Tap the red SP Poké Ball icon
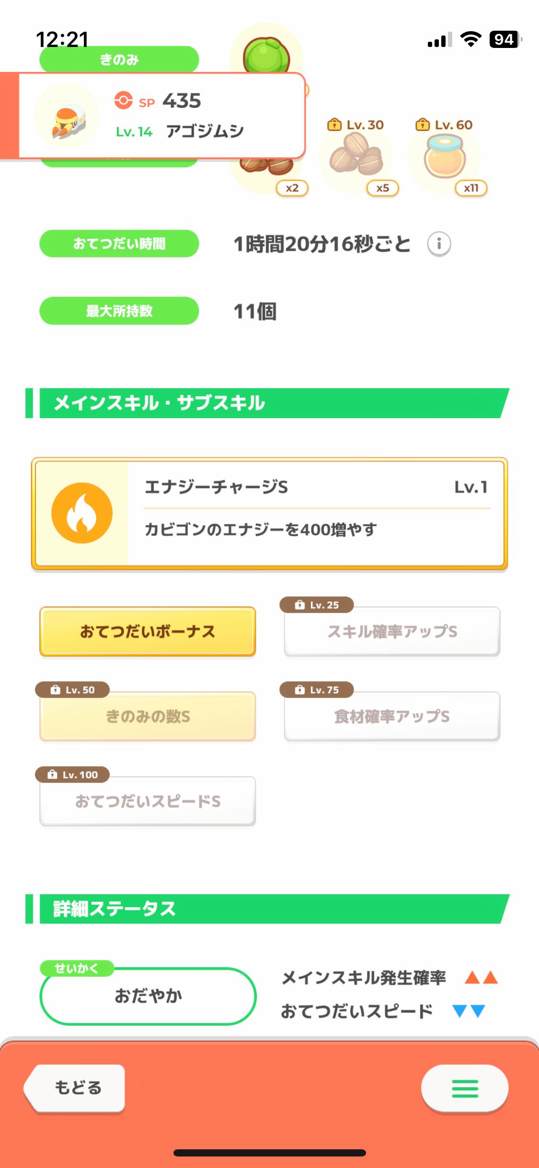Viewport: 539px width, 1168px height. click(123, 101)
